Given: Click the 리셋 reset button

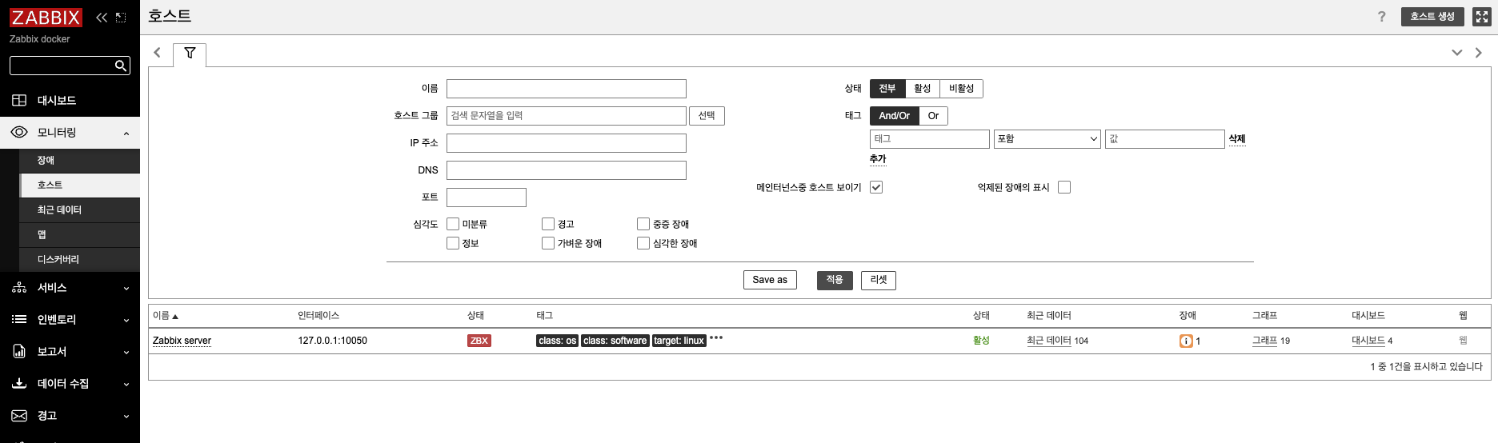Looking at the screenshot, I should (x=879, y=280).
